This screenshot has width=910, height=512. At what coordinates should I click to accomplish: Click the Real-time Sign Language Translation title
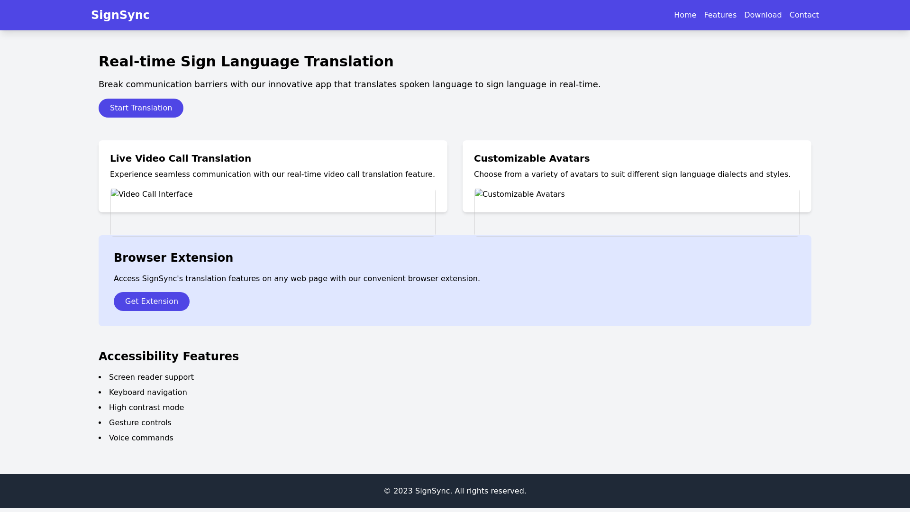coord(246,62)
